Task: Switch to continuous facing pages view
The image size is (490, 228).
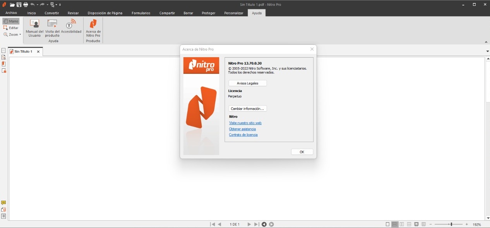Action: tap(409, 224)
